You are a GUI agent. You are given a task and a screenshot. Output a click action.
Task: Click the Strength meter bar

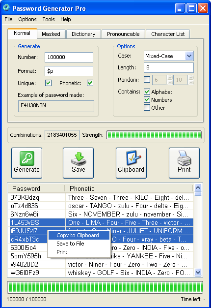(x=154, y=135)
